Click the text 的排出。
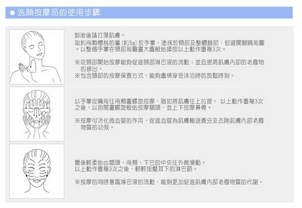The height and width of the screenshot is (208, 302). coord(91,68)
